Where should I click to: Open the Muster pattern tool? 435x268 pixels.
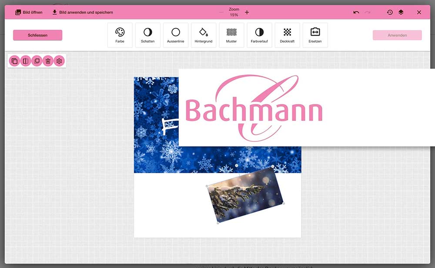[x=231, y=35]
